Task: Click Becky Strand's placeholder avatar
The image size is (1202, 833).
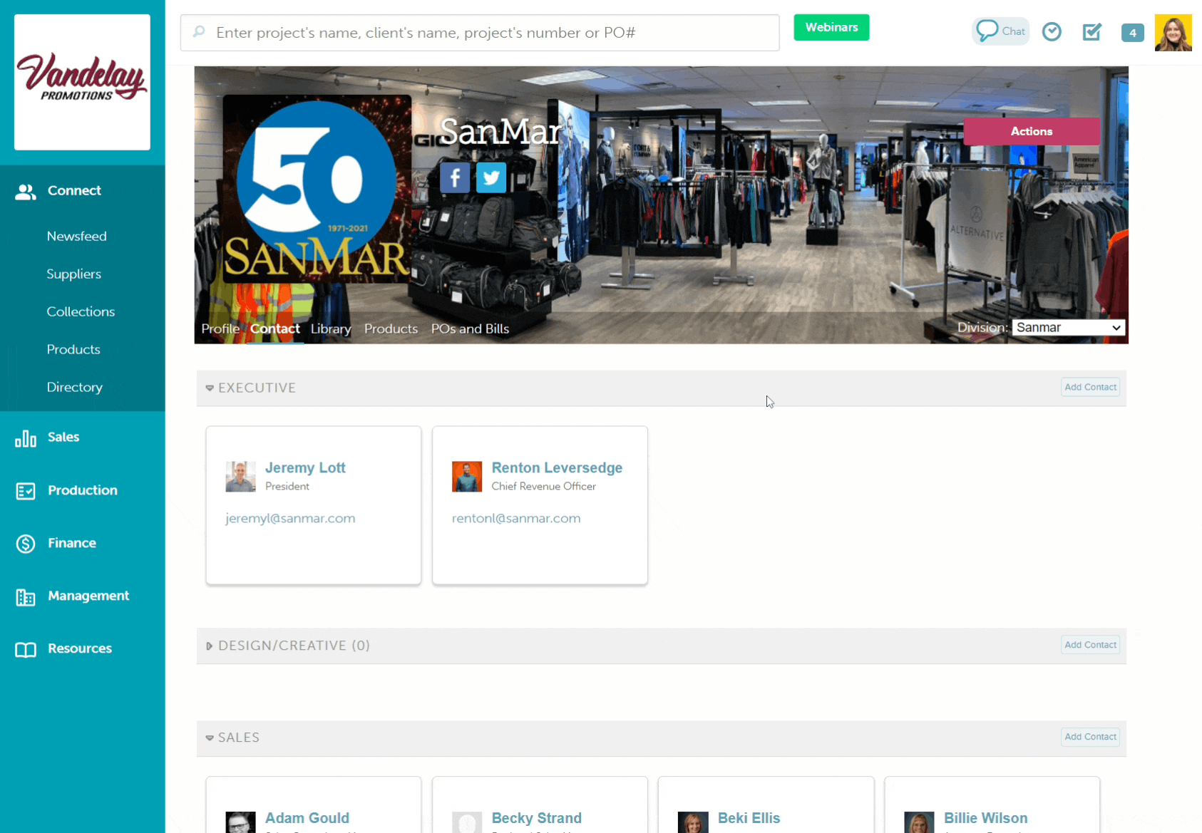Action: tap(467, 822)
